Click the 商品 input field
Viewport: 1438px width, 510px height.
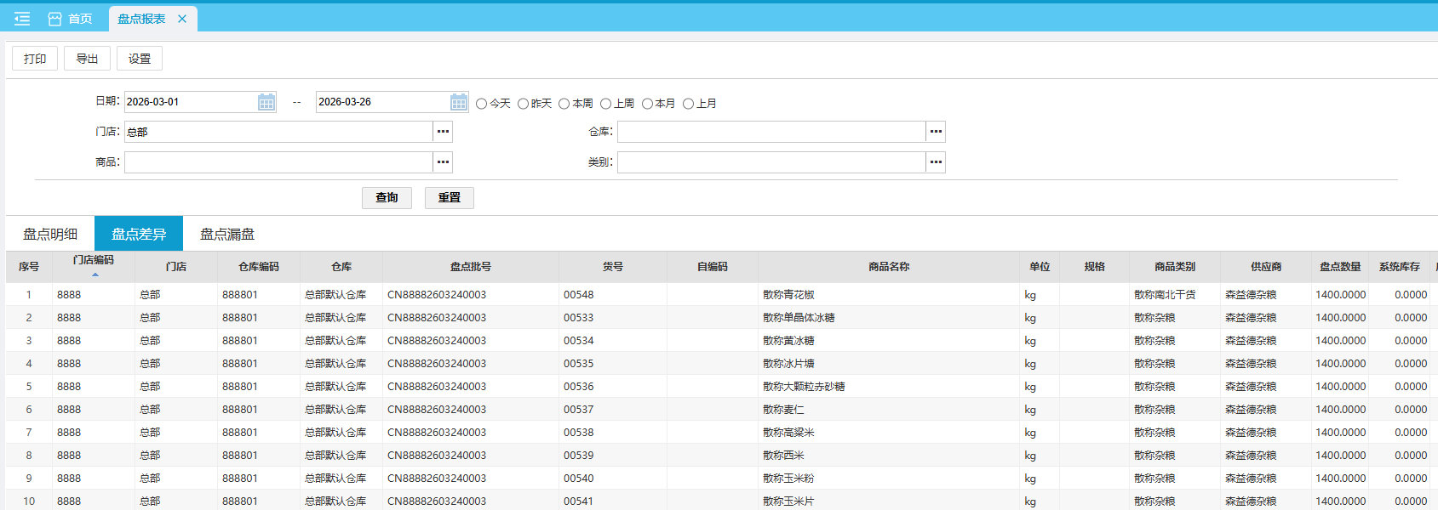(278, 162)
